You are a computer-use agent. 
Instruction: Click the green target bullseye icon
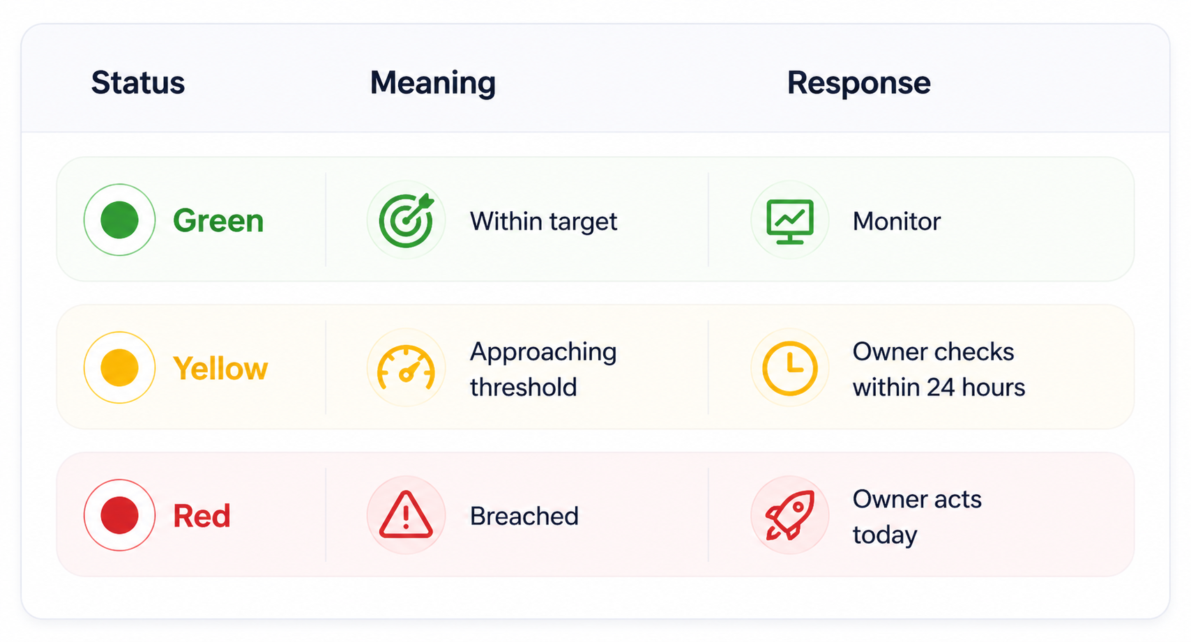pyautogui.click(x=407, y=220)
